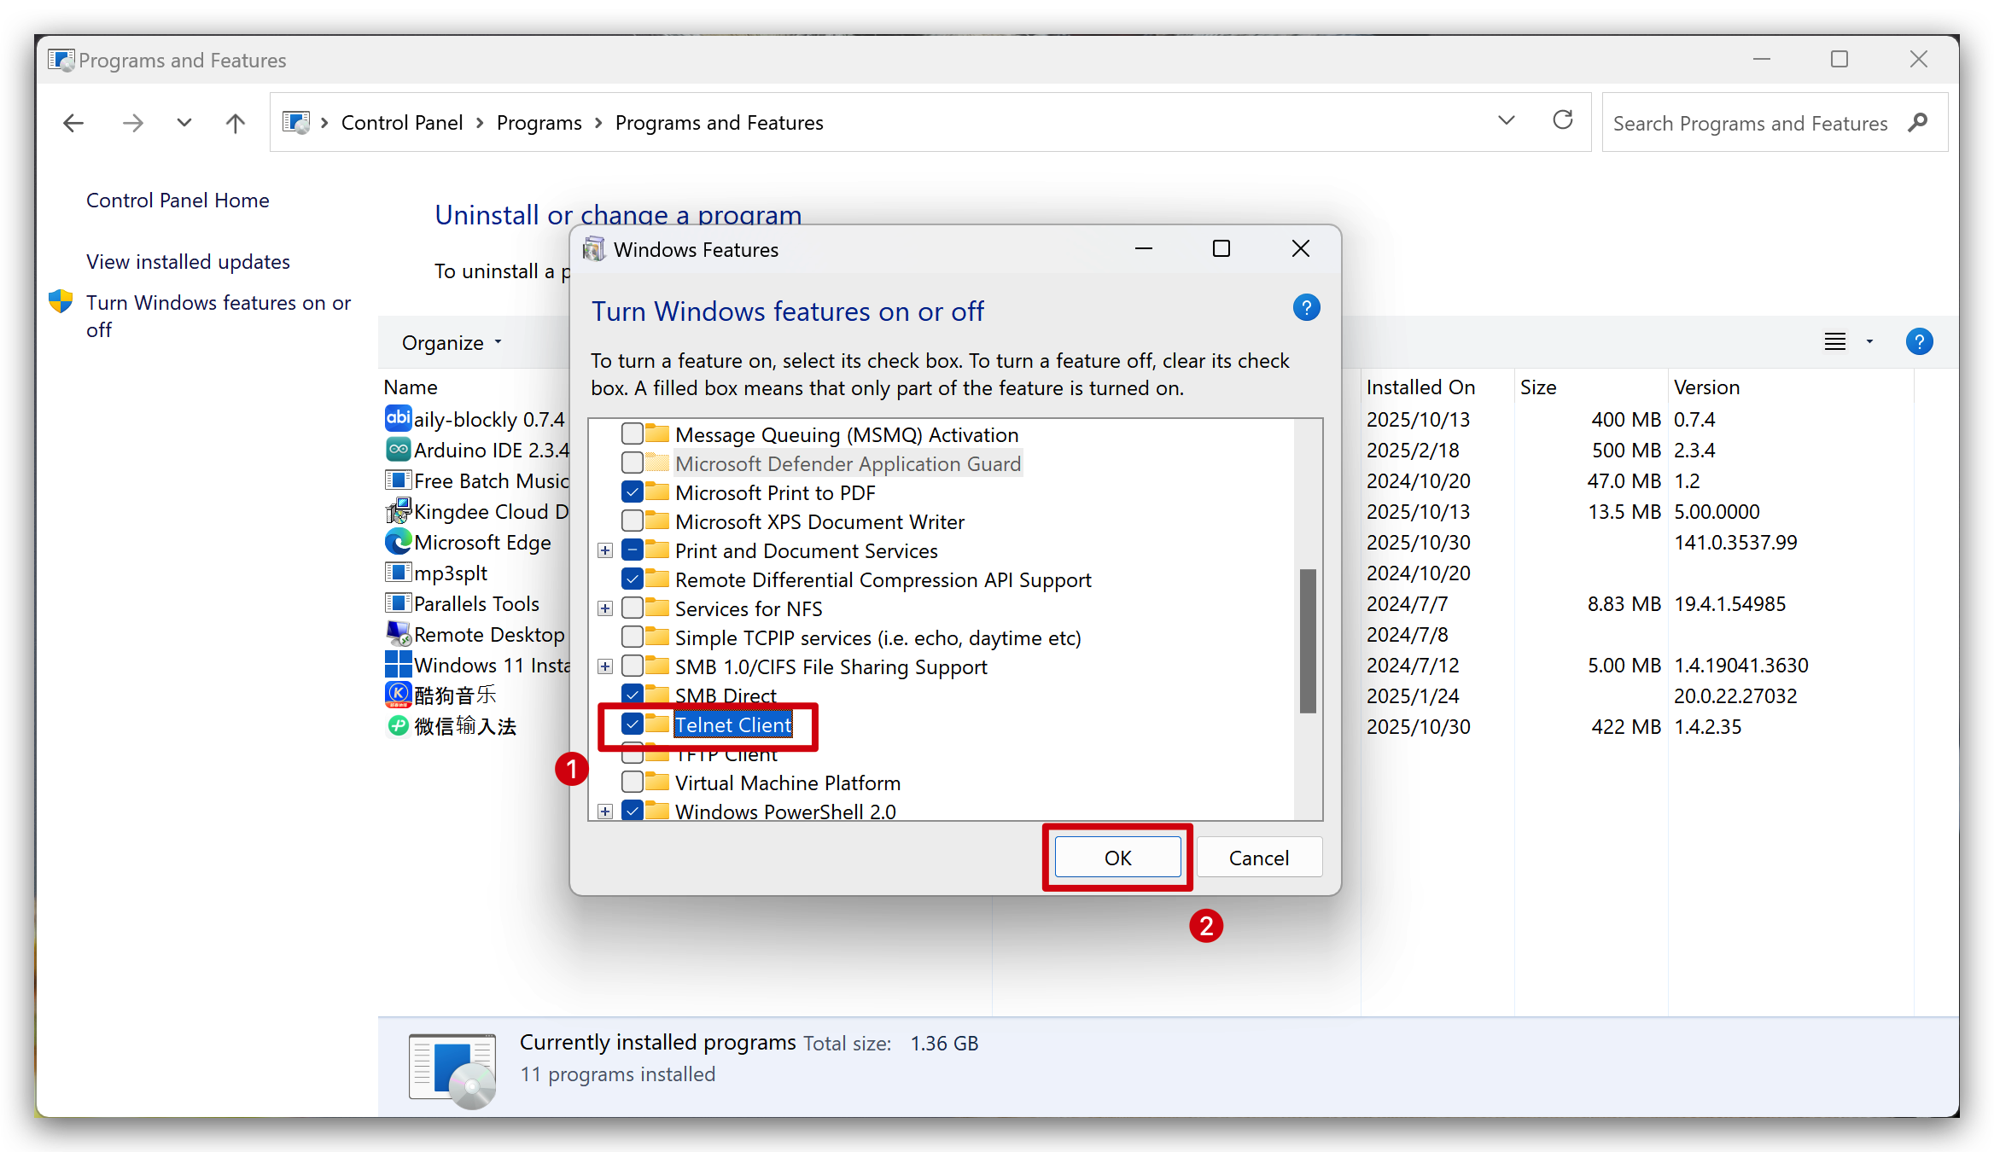Click the features list vertical scrollbar thumb
This screenshot has width=1994, height=1152.
click(x=1307, y=640)
